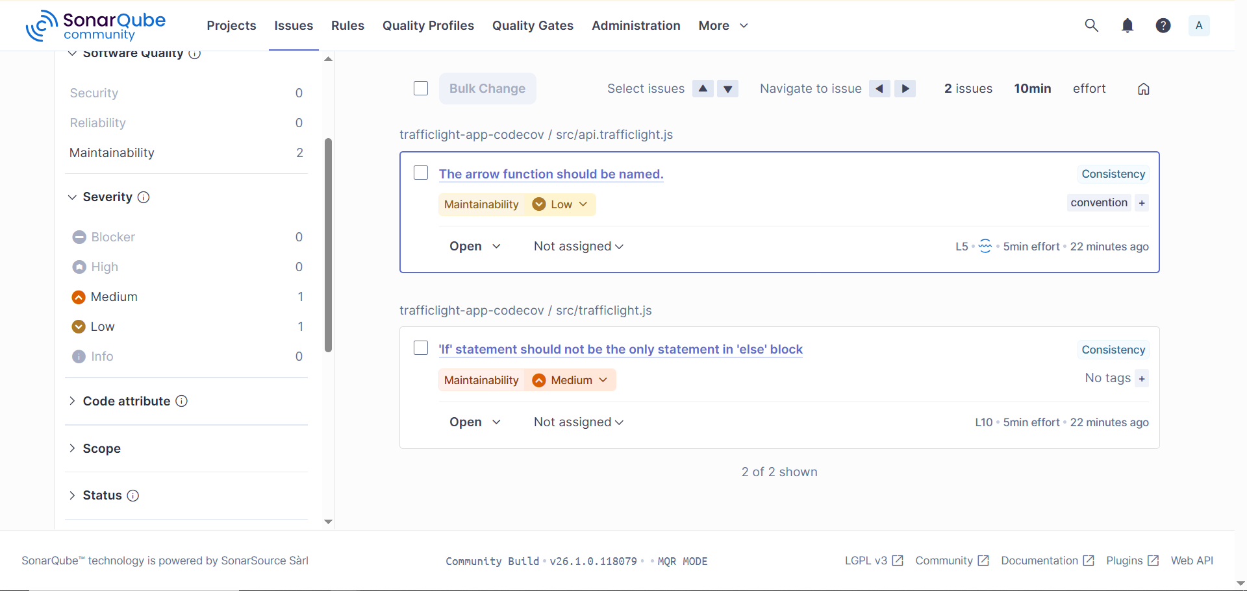The height and width of the screenshot is (591, 1247).
Task: Open the search magnifier icon
Action: click(1091, 25)
